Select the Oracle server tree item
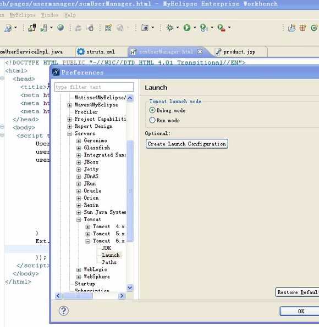 click(92, 191)
